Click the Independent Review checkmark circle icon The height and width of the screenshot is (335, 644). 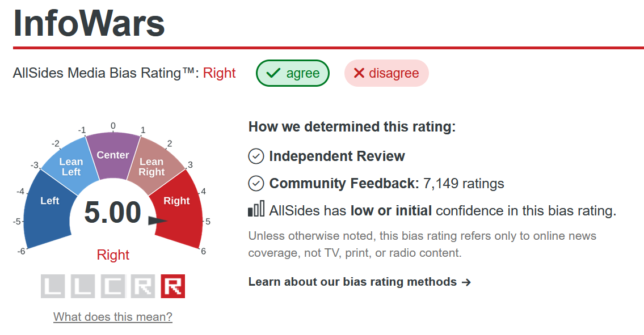pyautogui.click(x=256, y=156)
